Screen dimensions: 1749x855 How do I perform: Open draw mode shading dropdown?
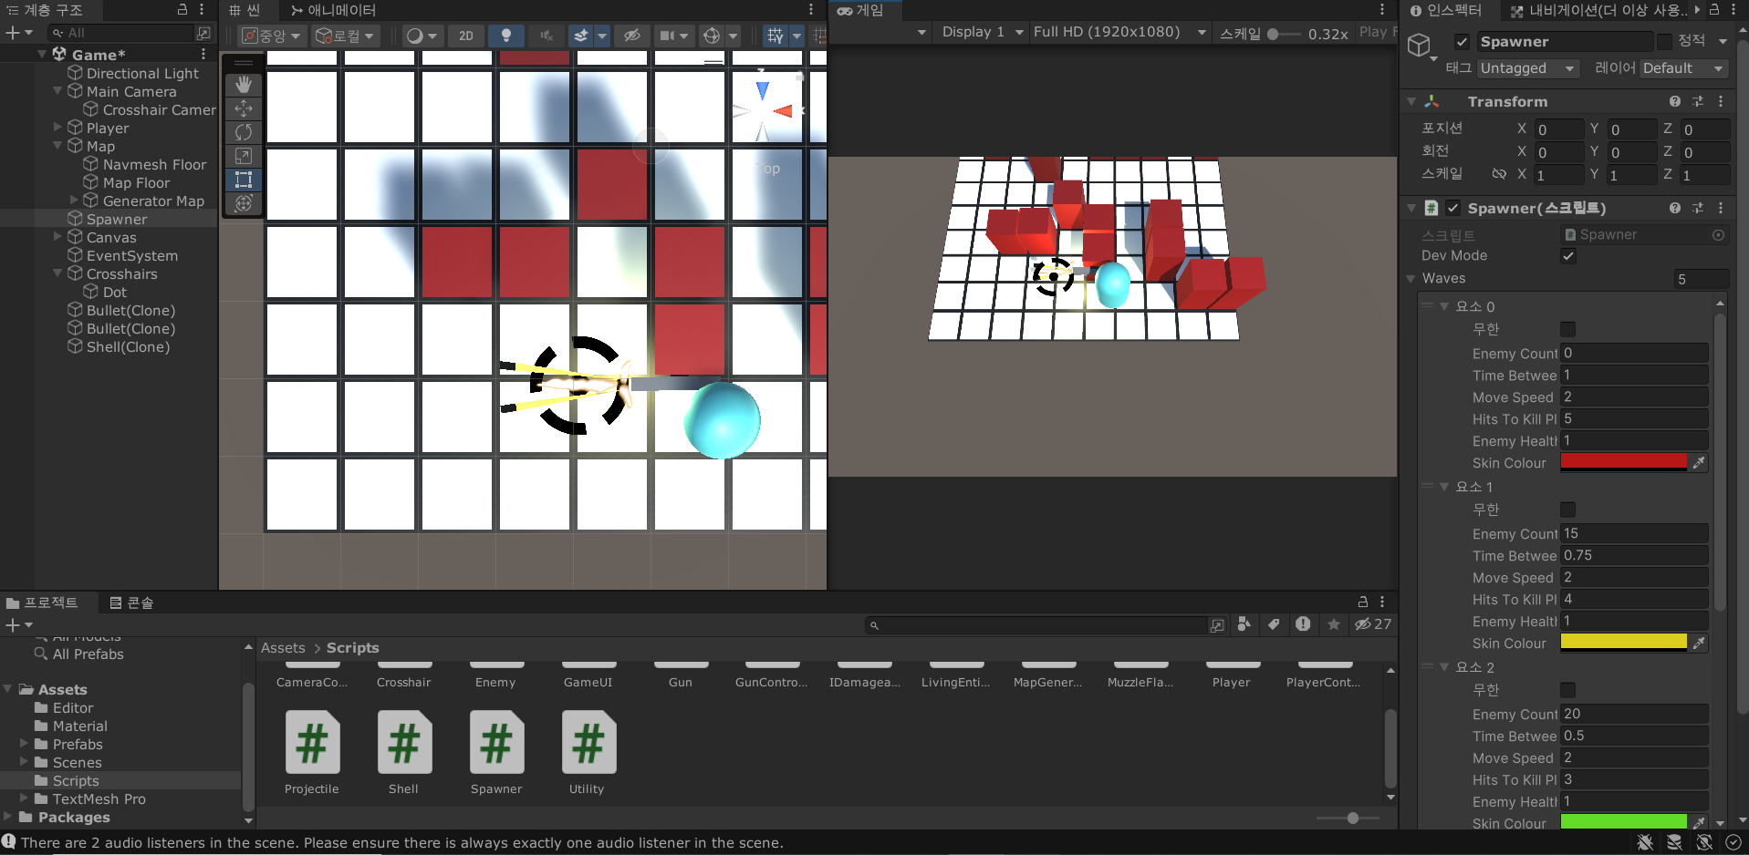click(422, 36)
